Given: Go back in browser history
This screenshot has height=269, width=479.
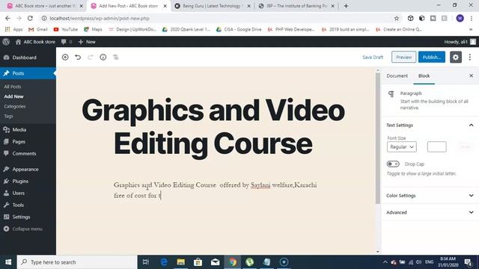Looking at the screenshot, I should (7, 18).
